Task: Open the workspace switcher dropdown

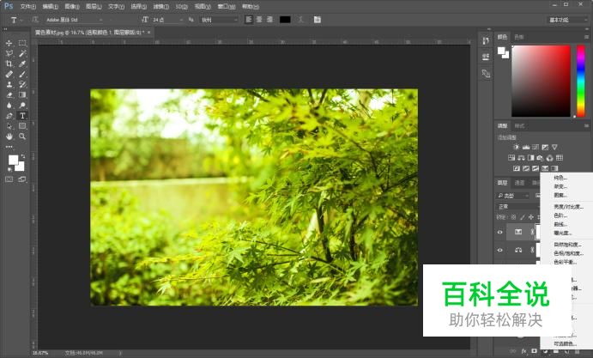Action: coord(566,20)
